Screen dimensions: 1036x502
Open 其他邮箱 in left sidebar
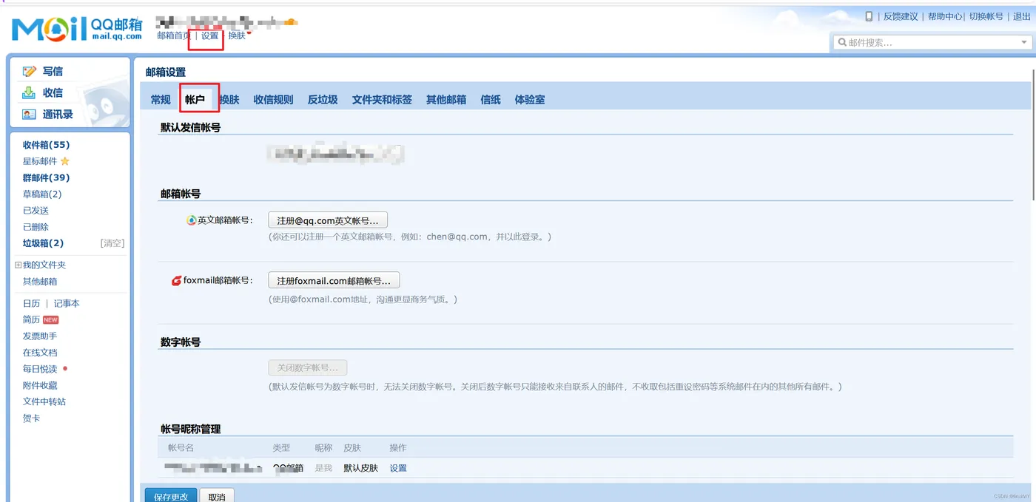pos(40,282)
